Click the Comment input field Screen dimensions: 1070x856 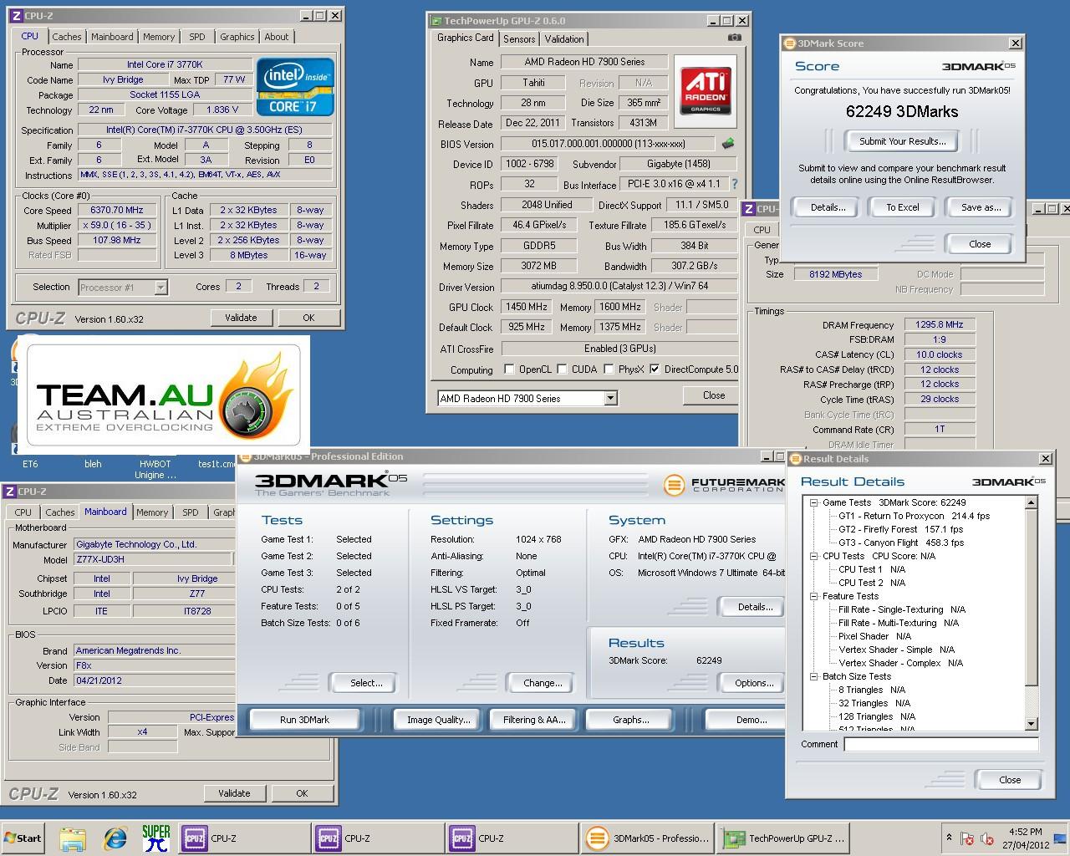pyautogui.click(x=940, y=744)
